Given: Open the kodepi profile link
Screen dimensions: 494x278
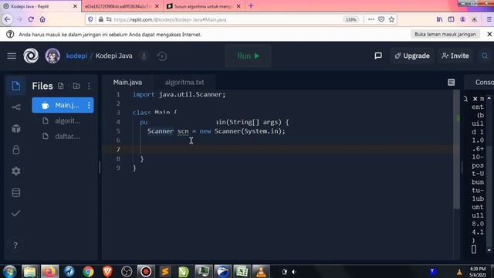Looking at the screenshot, I should point(76,56).
